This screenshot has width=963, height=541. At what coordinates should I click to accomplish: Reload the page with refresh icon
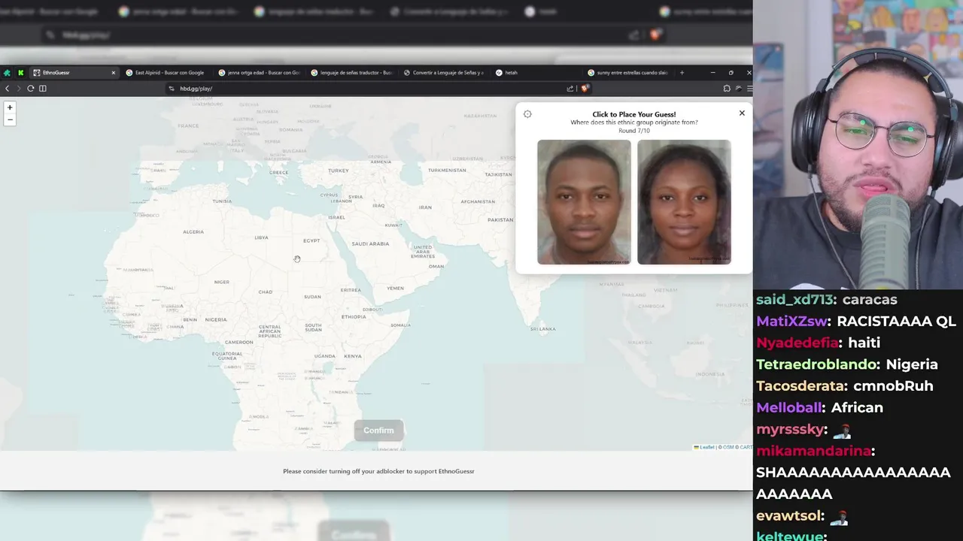pos(31,89)
